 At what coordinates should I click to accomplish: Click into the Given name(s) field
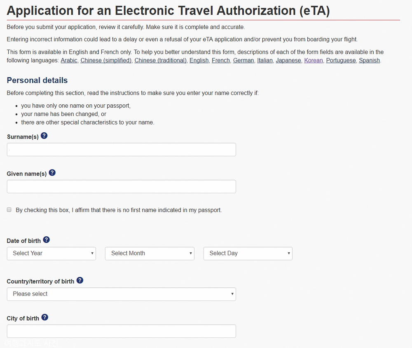coord(122,186)
